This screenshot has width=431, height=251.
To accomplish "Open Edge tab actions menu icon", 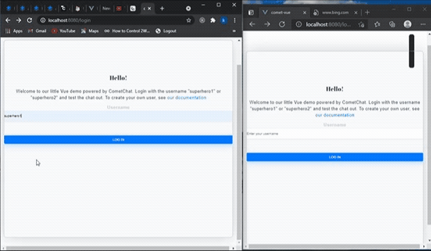I will pos(251,12).
